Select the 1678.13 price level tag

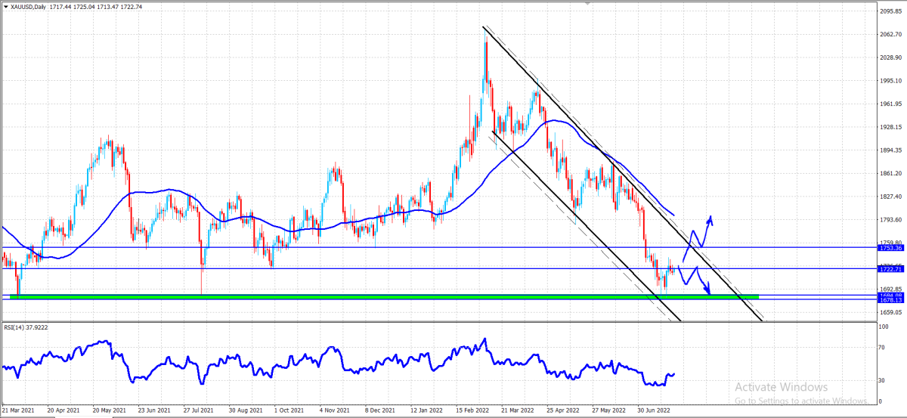coord(891,299)
